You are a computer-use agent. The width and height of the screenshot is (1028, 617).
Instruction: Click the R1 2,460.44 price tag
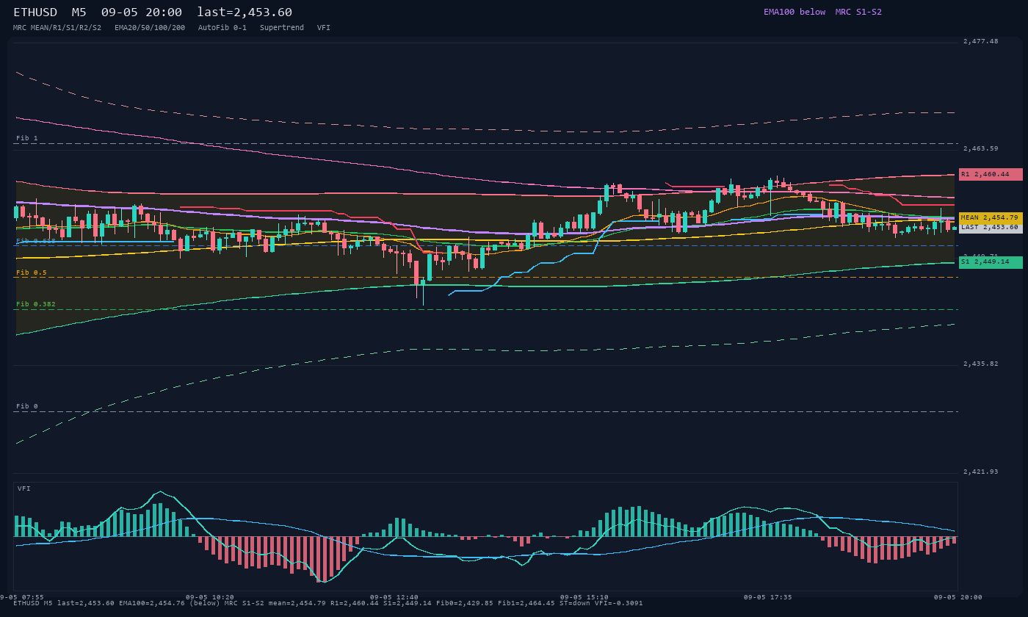click(991, 175)
